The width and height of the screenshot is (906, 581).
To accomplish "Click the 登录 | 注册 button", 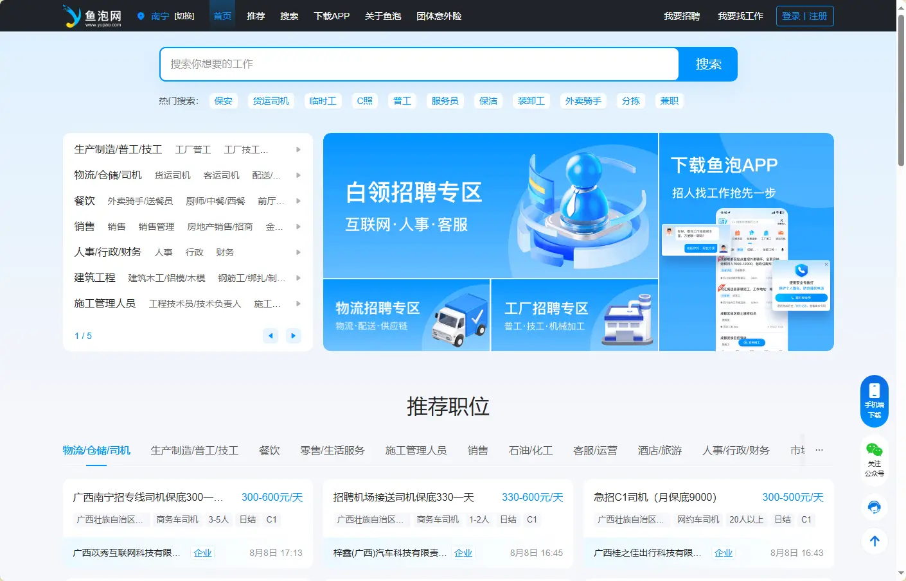I will click(x=804, y=16).
